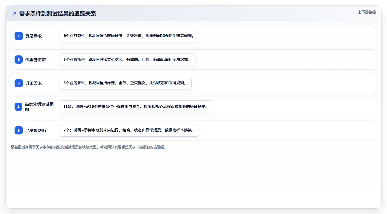Open the 7个 defects description box

[x=129, y=130]
